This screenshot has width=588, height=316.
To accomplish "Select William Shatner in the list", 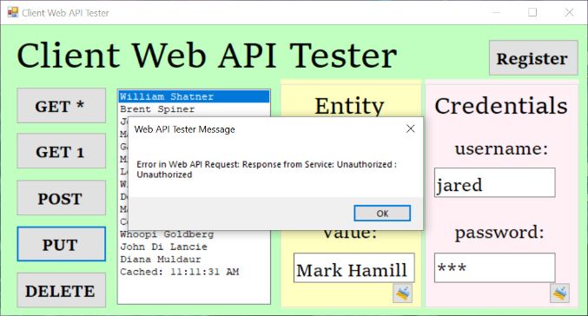I will 195,96.
